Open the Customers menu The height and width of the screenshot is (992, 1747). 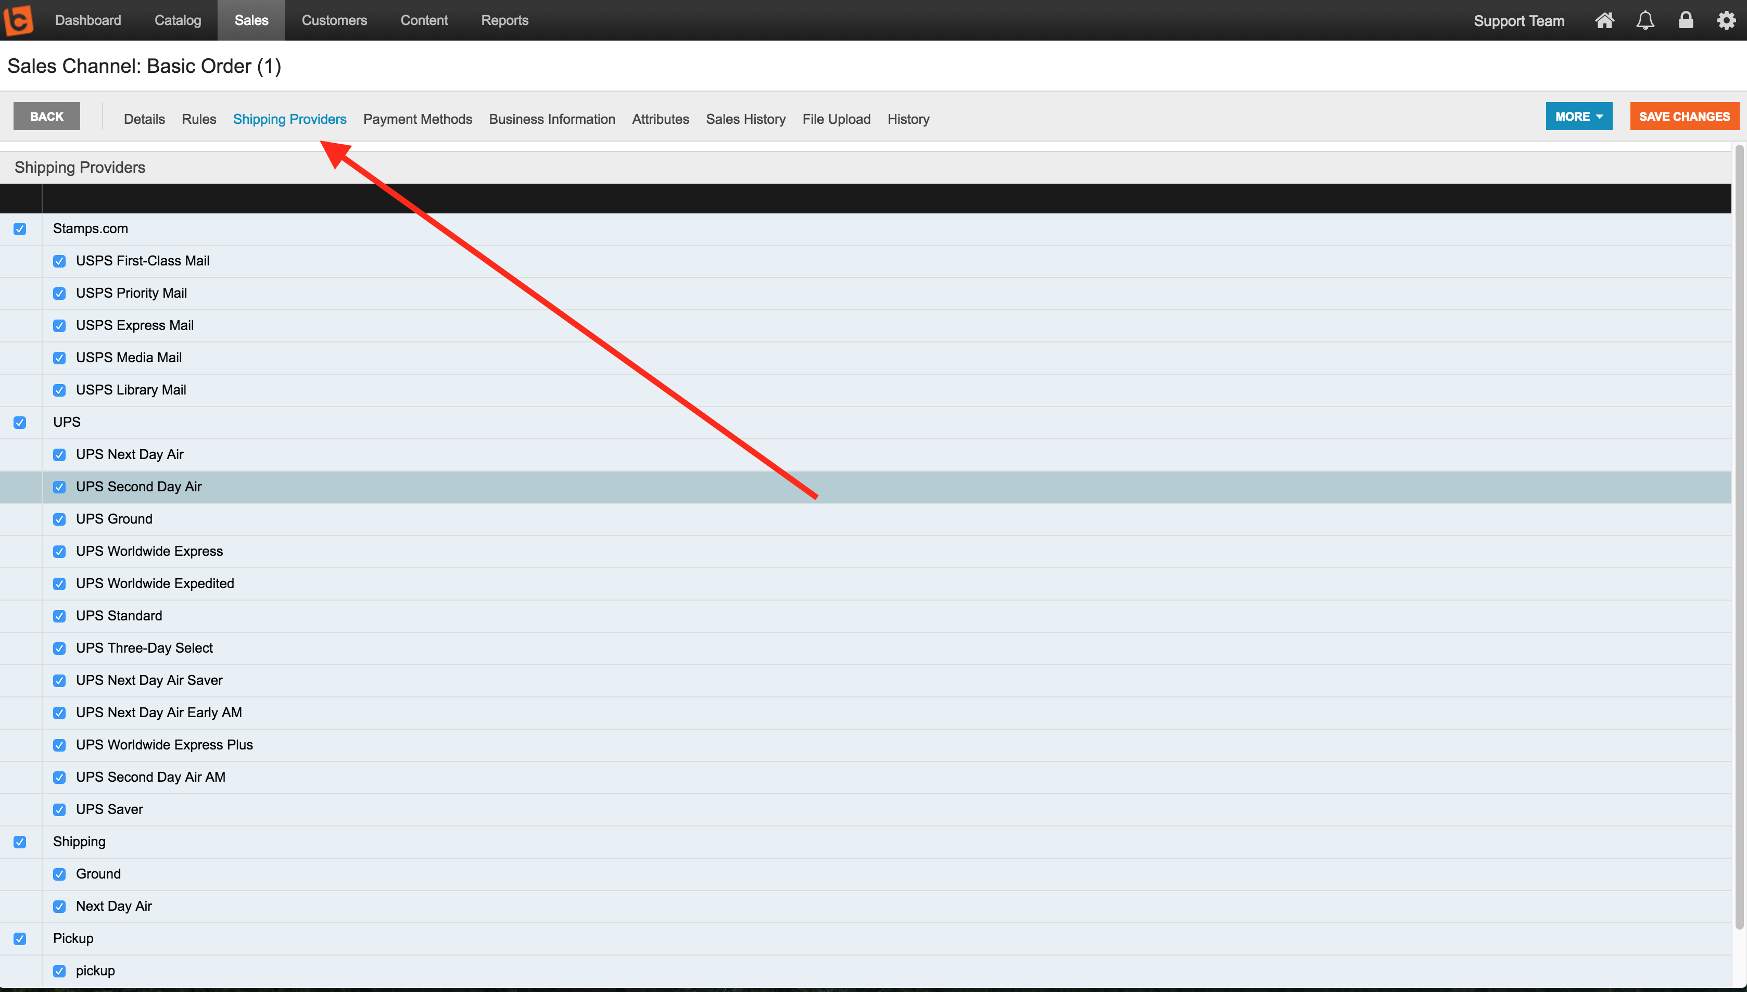click(x=335, y=20)
